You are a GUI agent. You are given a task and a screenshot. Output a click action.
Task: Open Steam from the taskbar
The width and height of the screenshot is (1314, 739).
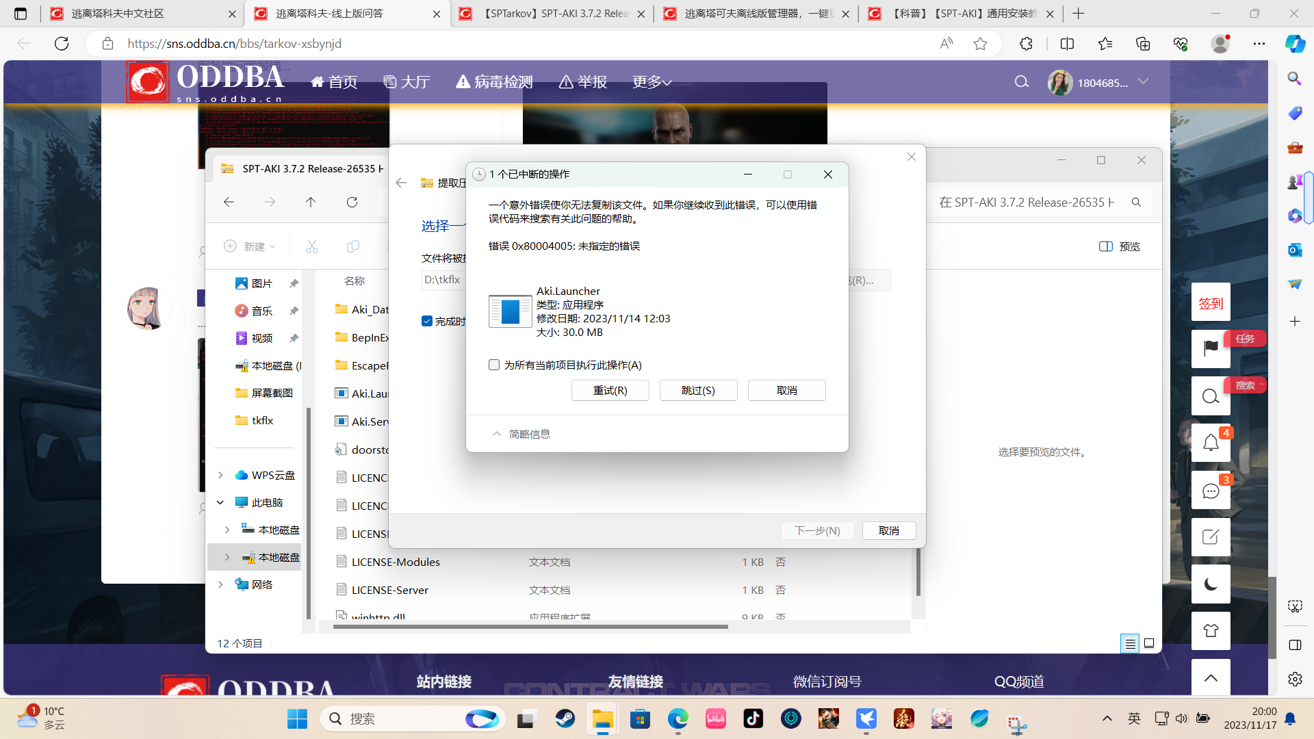click(565, 718)
